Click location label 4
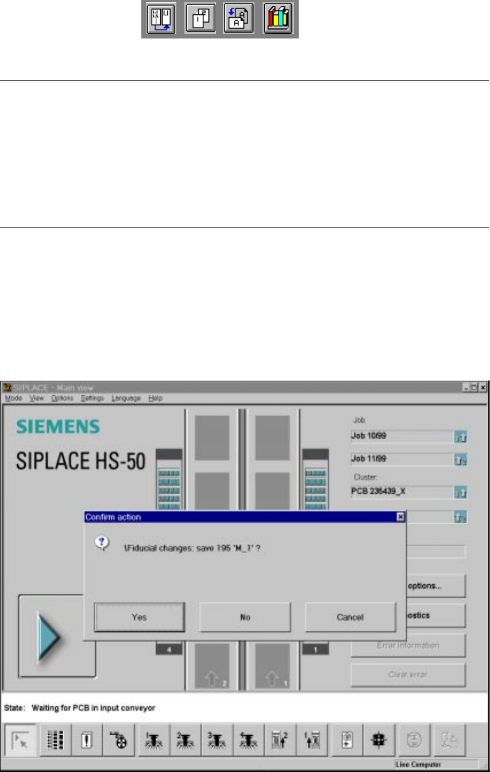The height and width of the screenshot is (772, 490). [x=168, y=650]
